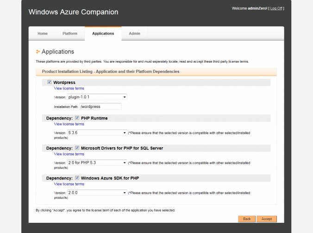Open the Admin tab

tap(134, 33)
